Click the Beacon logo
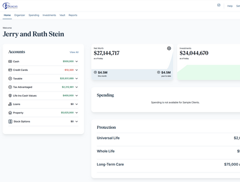 [10, 6]
